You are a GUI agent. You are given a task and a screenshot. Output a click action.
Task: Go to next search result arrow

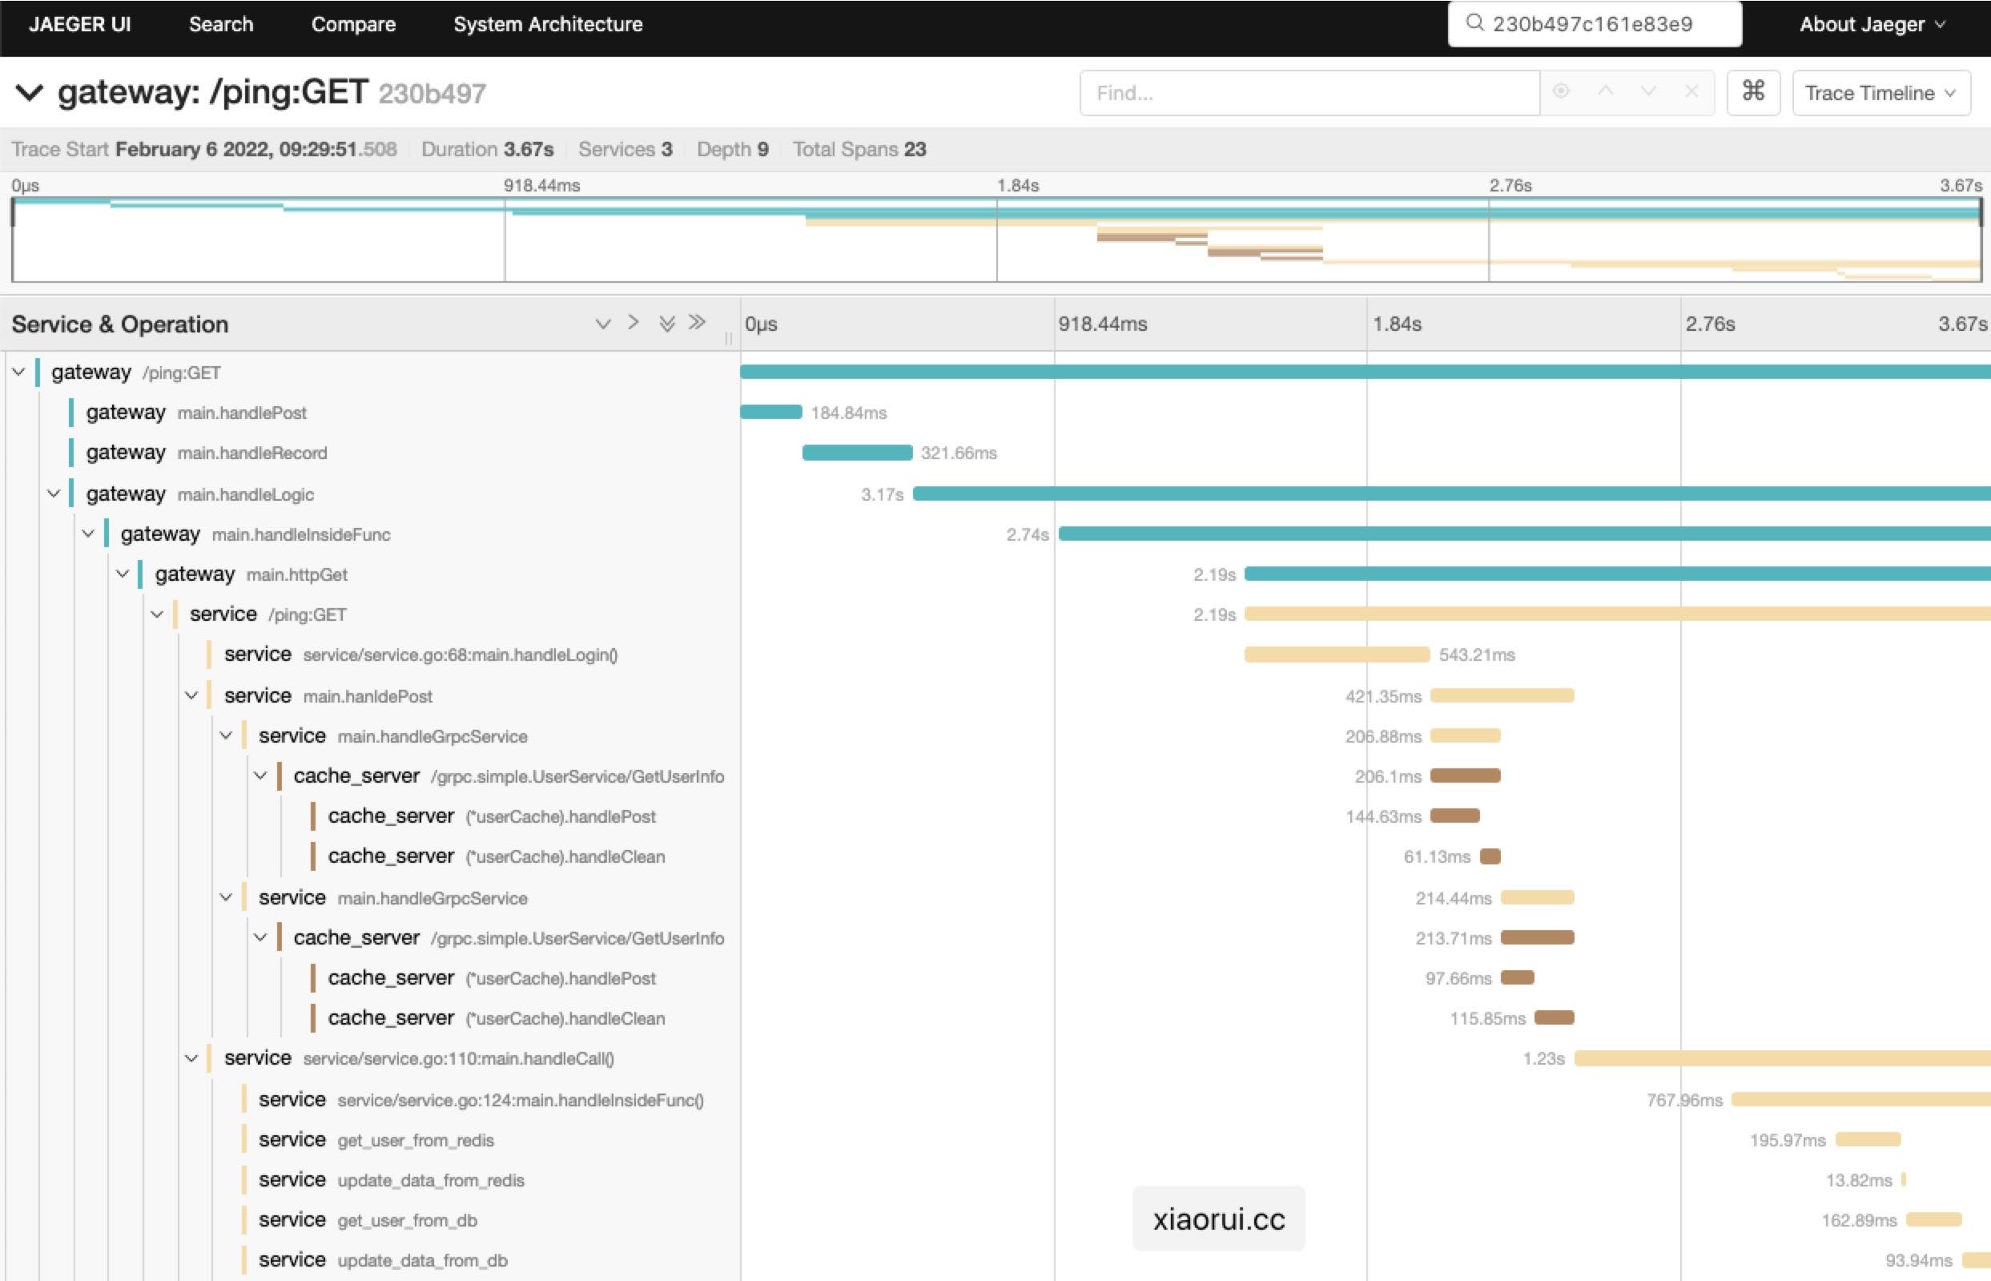click(x=1647, y=92)
